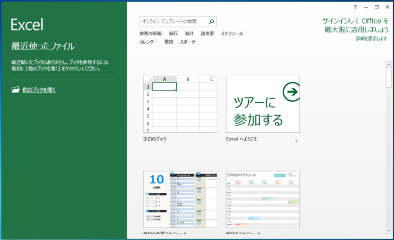Click the circled arrow in the tour tile
The height and width of the screenshot is (240, 394).
pos(292,91)
